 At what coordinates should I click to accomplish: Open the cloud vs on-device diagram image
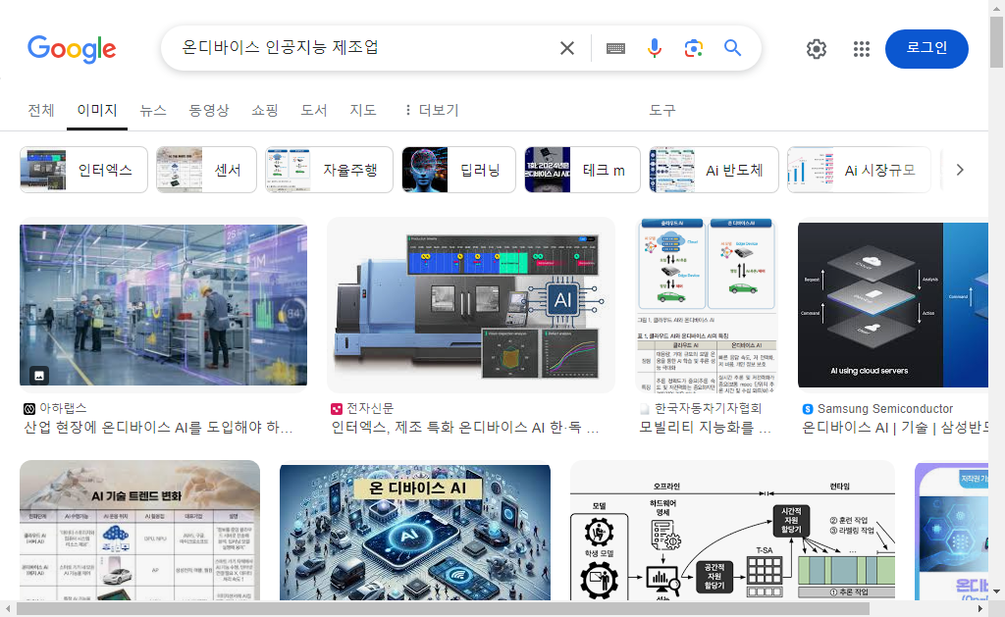pyautogui.click(x=708, y=305)
